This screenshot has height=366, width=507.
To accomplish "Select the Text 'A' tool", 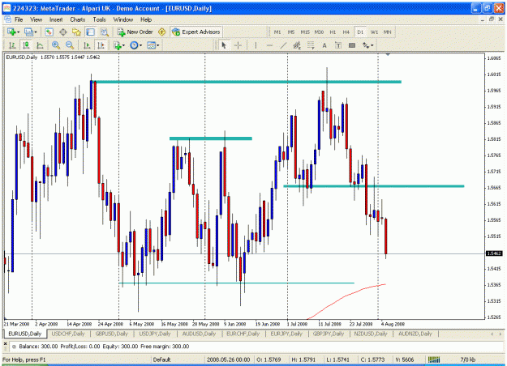I will (x=324, y=45).
